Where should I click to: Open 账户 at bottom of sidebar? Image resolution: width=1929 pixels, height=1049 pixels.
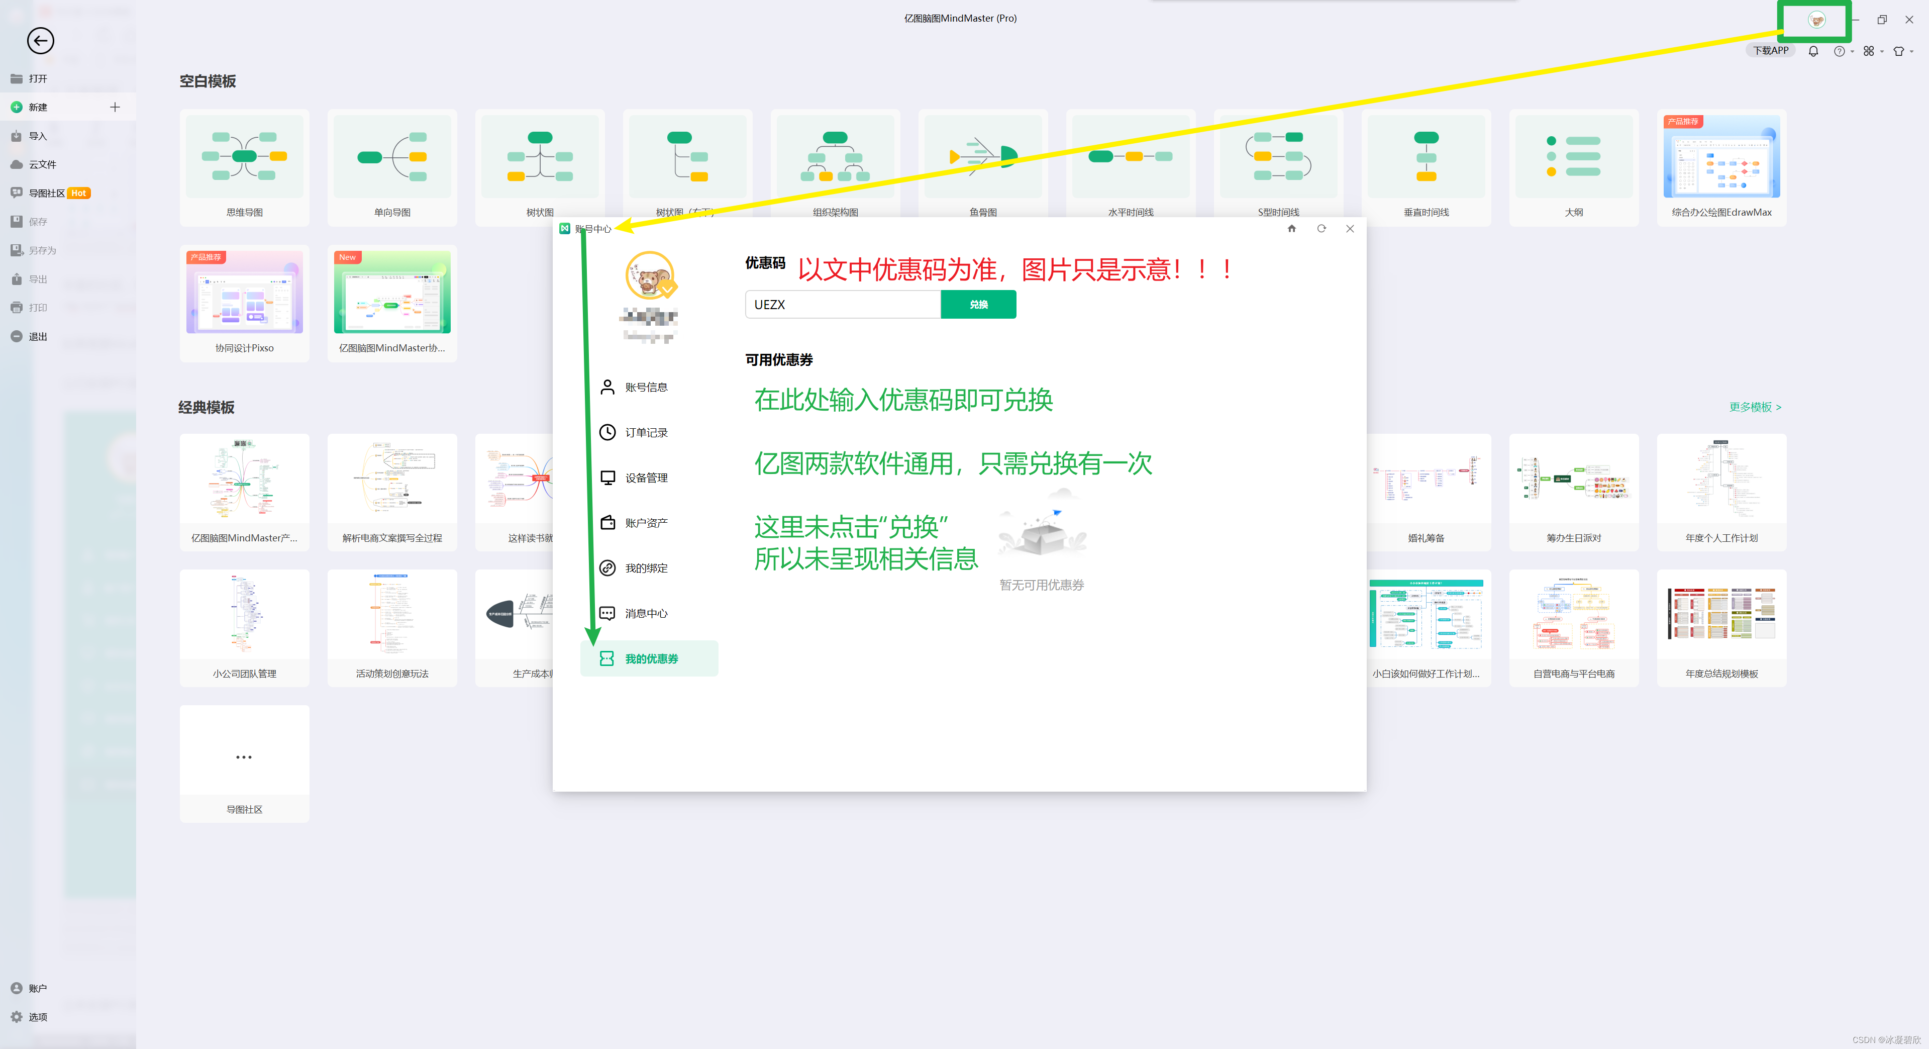[x=67, y=988]
